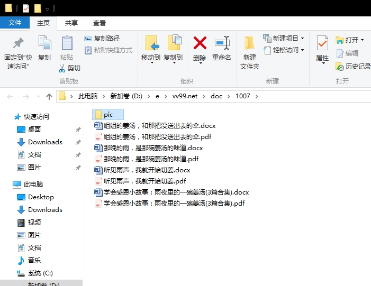Switch to the Share (共享) tab

click(71, 23)
